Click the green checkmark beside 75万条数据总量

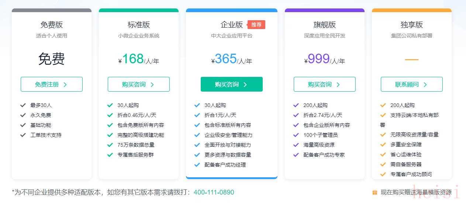[x=110, y=145]
